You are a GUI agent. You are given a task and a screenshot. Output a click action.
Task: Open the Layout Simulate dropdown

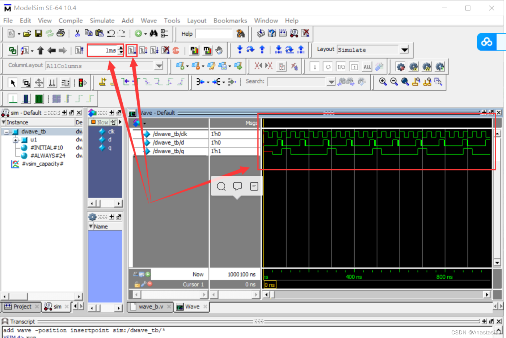tap(404, 50)
